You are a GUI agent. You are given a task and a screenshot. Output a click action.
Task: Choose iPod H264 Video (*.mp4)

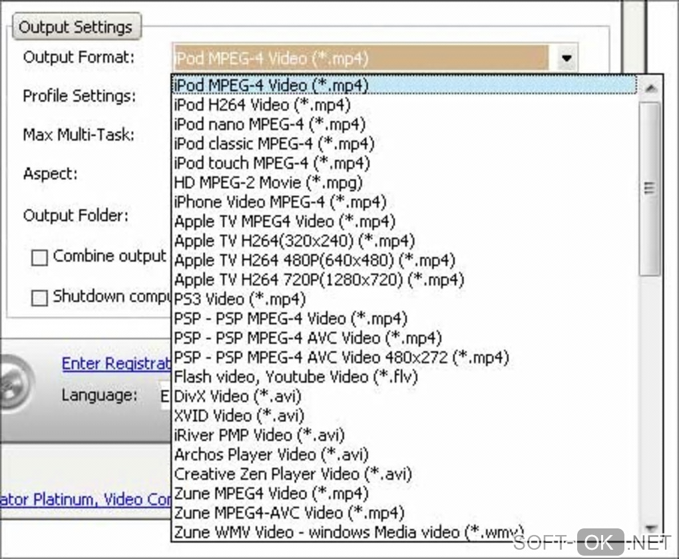[x=405, y=104]
